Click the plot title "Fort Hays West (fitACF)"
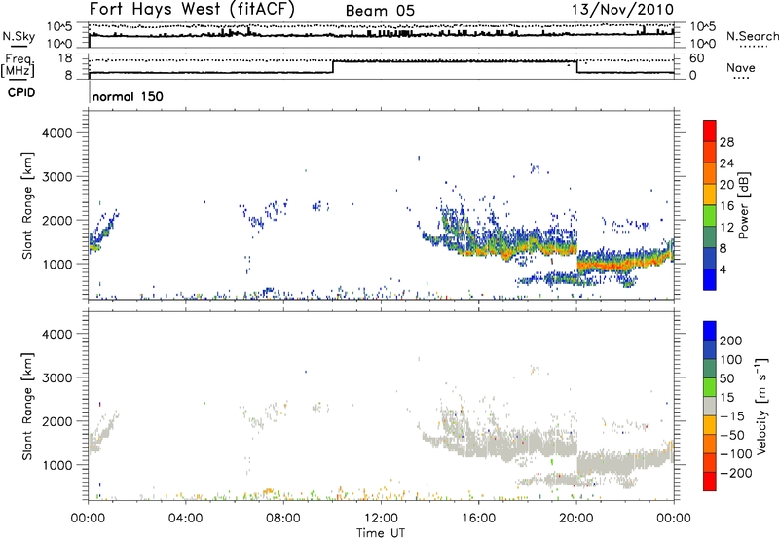 click(x=192, y=9)
